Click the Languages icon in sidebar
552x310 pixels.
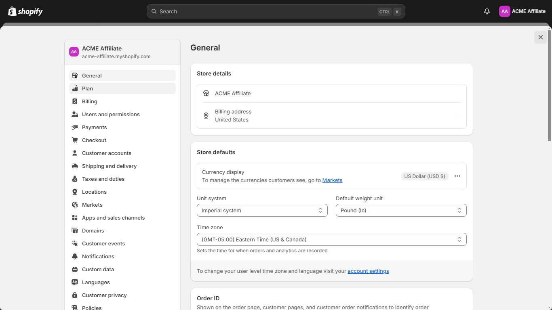[75, 282]
